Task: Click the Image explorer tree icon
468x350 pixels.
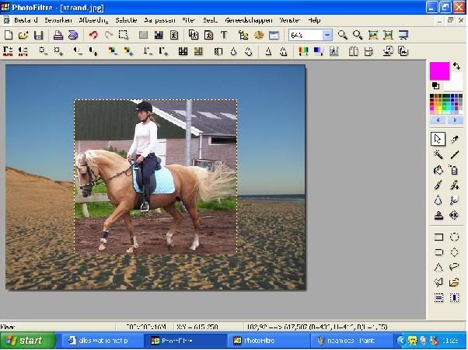Action: [x=243, y=35]
